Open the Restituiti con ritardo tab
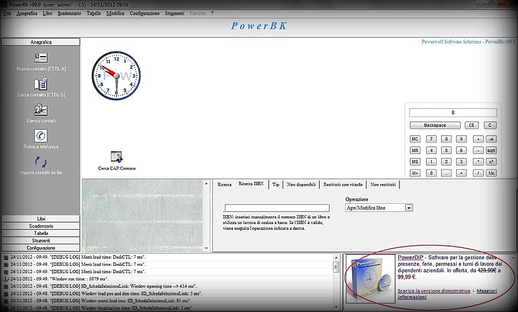This screenshot has width=518, height=312. click(343, 185)
